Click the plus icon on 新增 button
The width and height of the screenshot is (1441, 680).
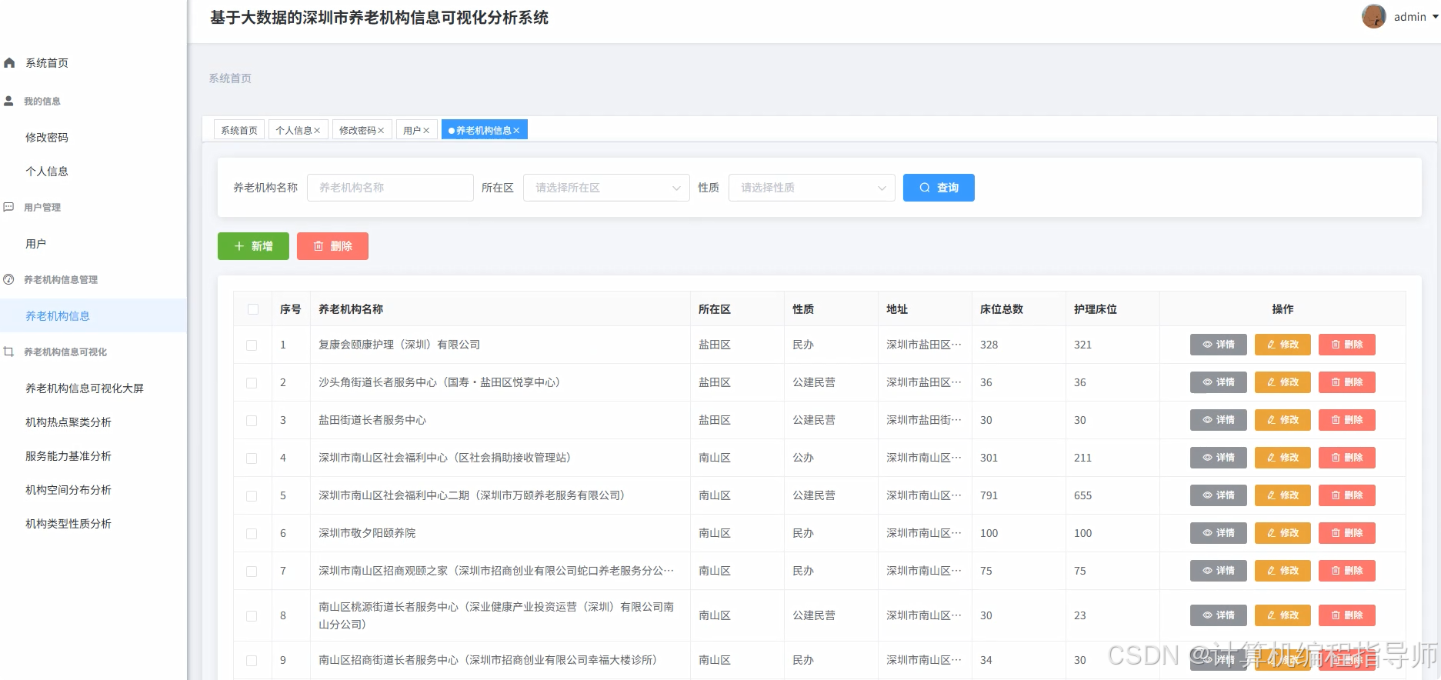tap(239, 246)
